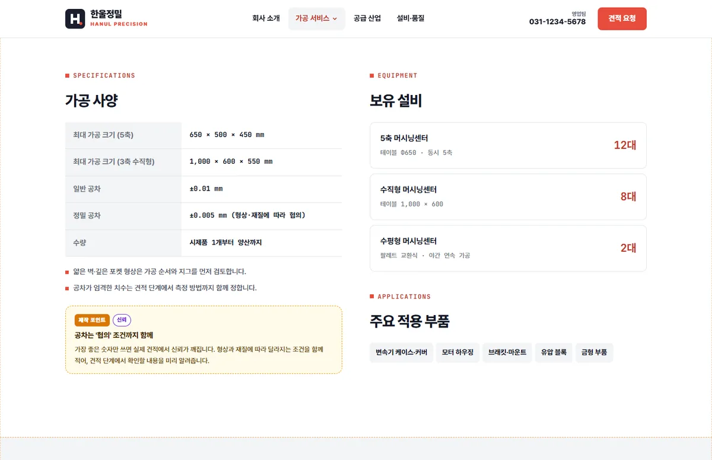The width and height of the screenshot is (712, 460).
Task: Click the 8대 count text
Action: coord(628,196)
